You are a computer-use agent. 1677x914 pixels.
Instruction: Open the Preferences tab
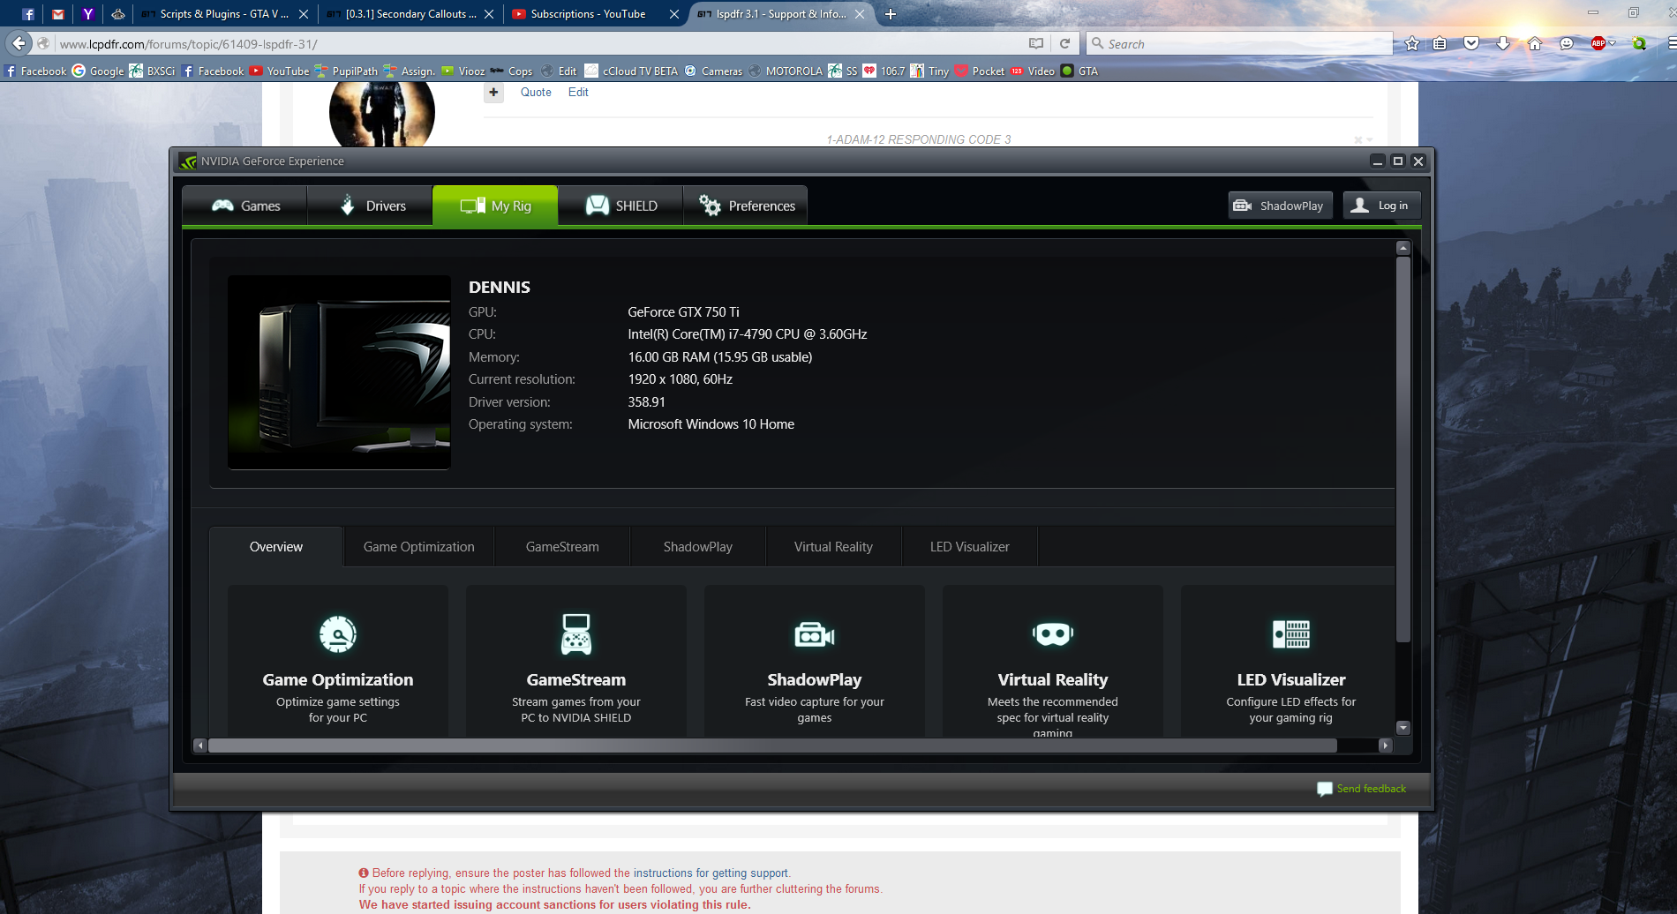(x=746, y=206)
